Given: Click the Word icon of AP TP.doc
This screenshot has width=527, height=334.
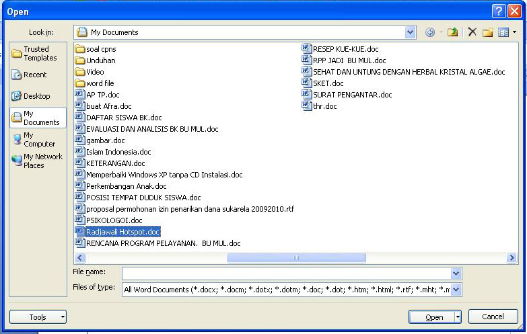Looking at the screenshot, I should click(79, 94).
